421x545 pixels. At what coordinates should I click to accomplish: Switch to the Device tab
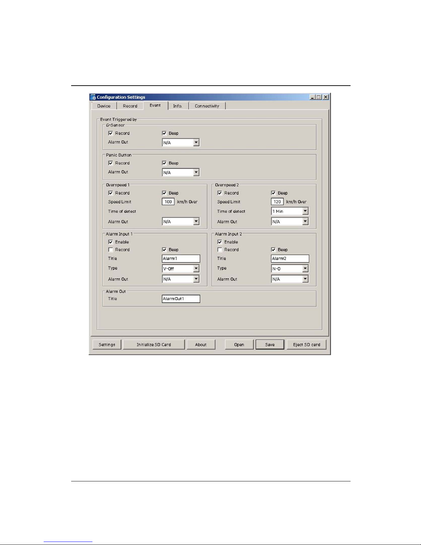[x=104, y=106]
